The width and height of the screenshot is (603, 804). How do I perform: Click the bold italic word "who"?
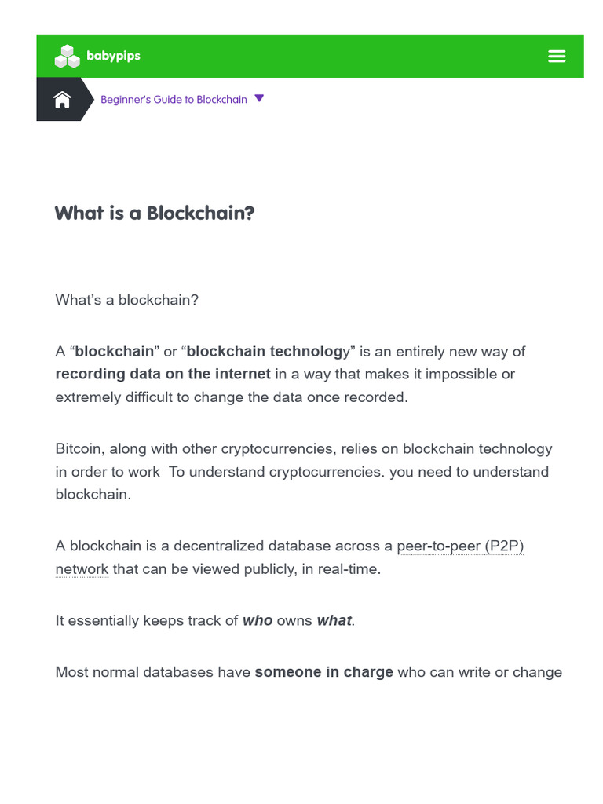point(258,620)
